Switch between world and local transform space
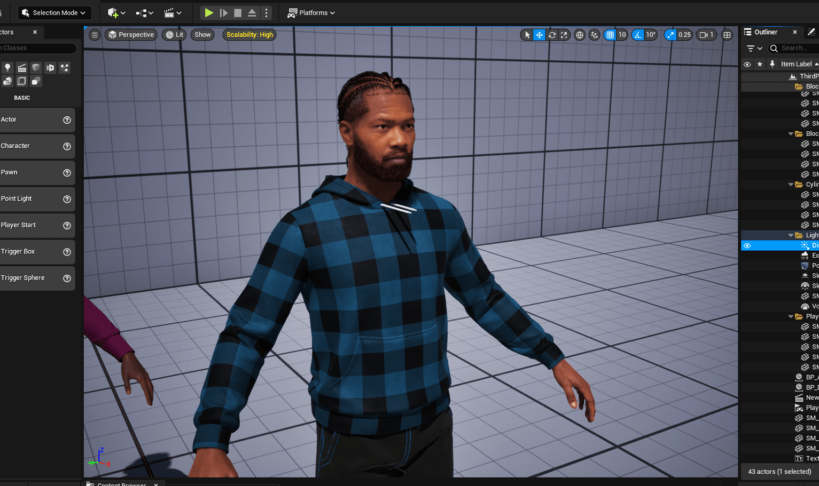The width and height of the screenshot is (819, 486). [x=580, y=35]
